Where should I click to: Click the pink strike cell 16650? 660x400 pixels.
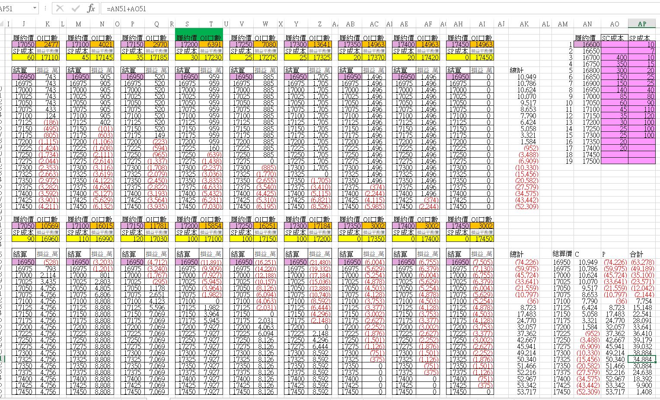point(587,51)
